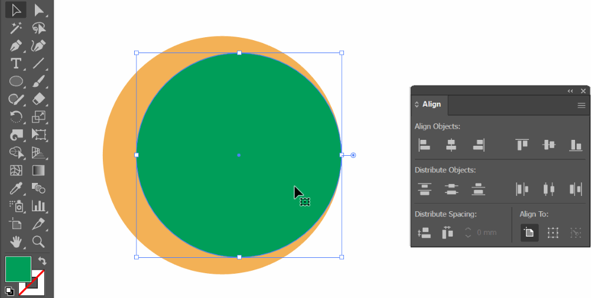Select the Selection tool arrow
The width and height of the screenshot is (591, 298).
click(16, 11)
